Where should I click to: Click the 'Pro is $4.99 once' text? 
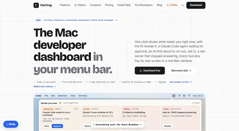(72, 82)
